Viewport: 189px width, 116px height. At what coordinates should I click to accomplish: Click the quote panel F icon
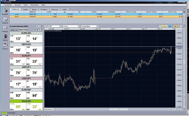(x=39, y=30)
